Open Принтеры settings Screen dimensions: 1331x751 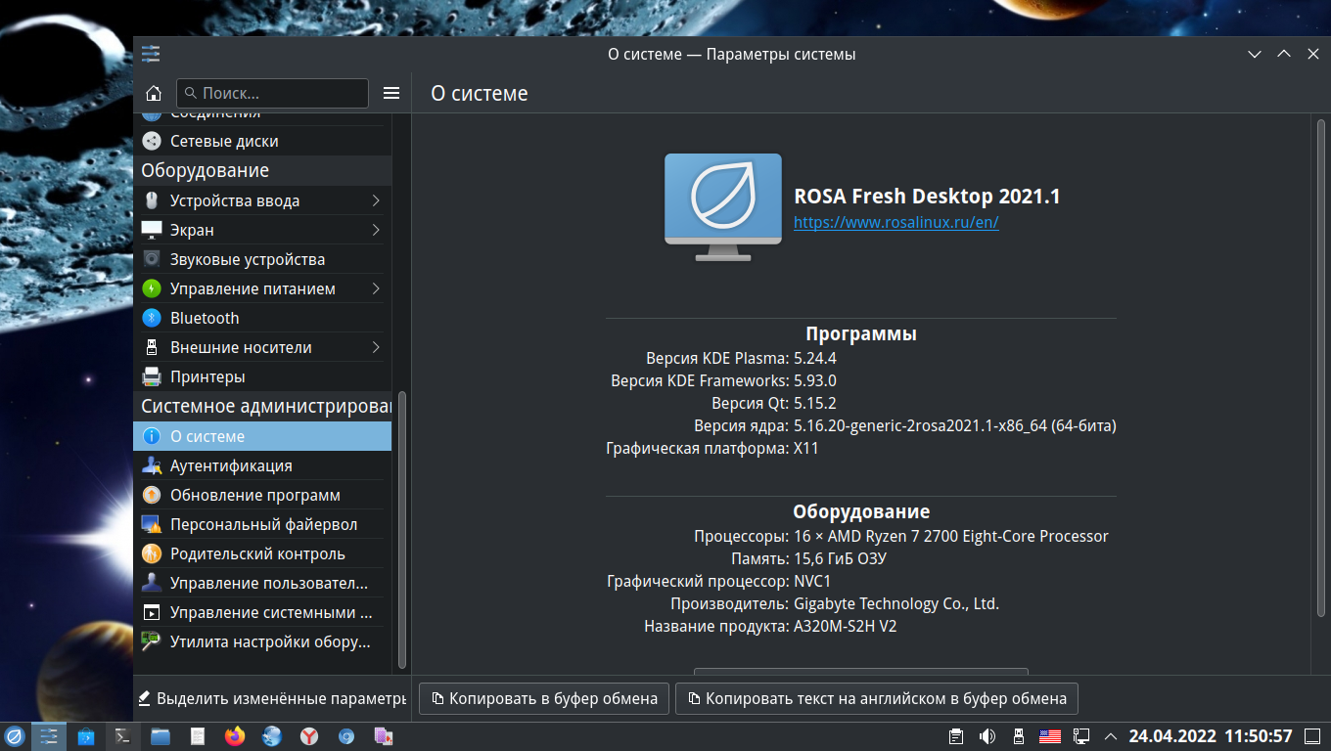262,376
